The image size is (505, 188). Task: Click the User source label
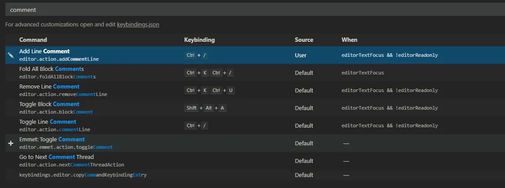point(301,55)
